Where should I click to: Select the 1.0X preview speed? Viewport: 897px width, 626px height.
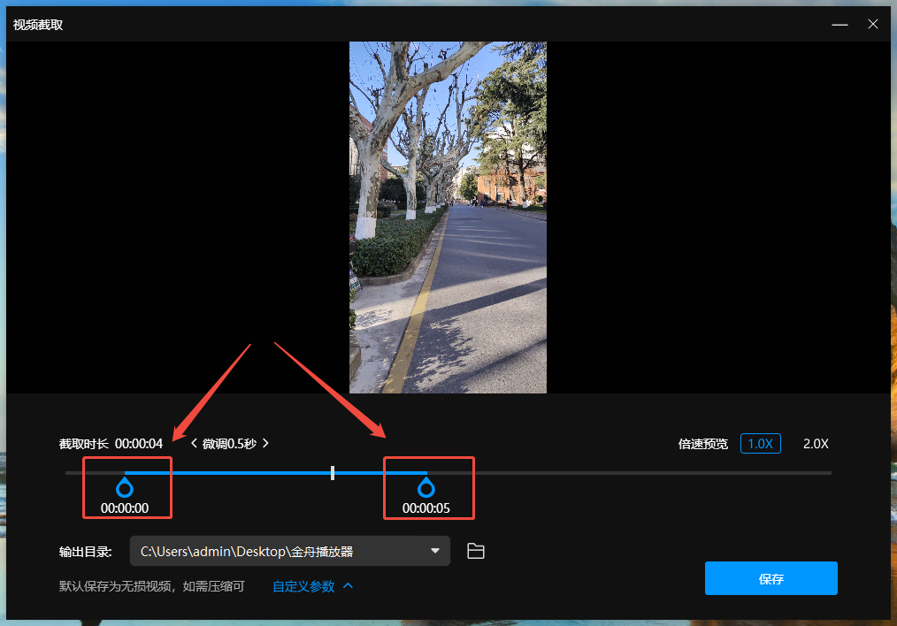click(760, 444)
